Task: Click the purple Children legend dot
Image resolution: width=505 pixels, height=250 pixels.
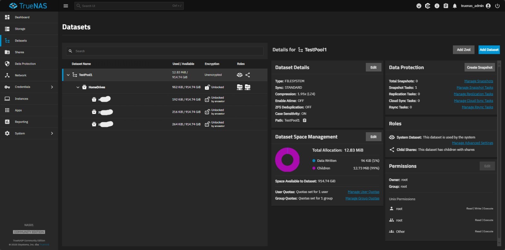Action: click(314, 168)
